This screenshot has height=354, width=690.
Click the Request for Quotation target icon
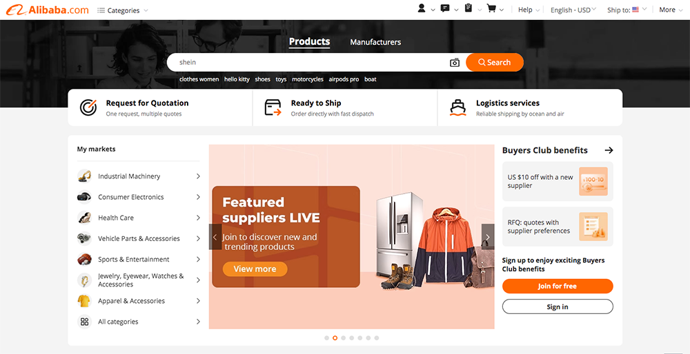[88, 107]
